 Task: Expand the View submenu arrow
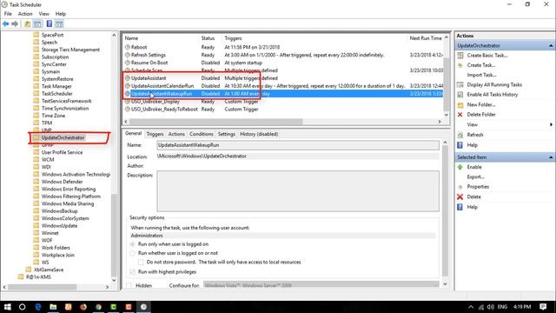coord(551,124)
